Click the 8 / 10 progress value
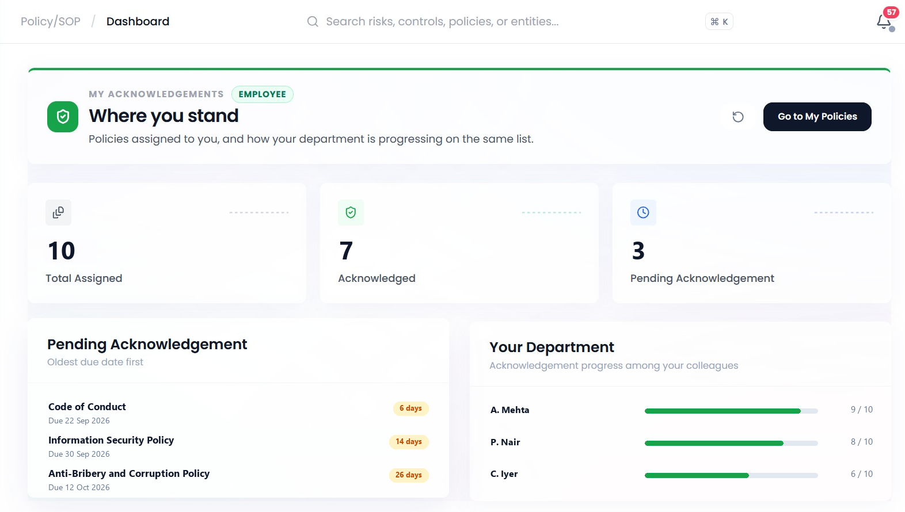 point(862,442)
